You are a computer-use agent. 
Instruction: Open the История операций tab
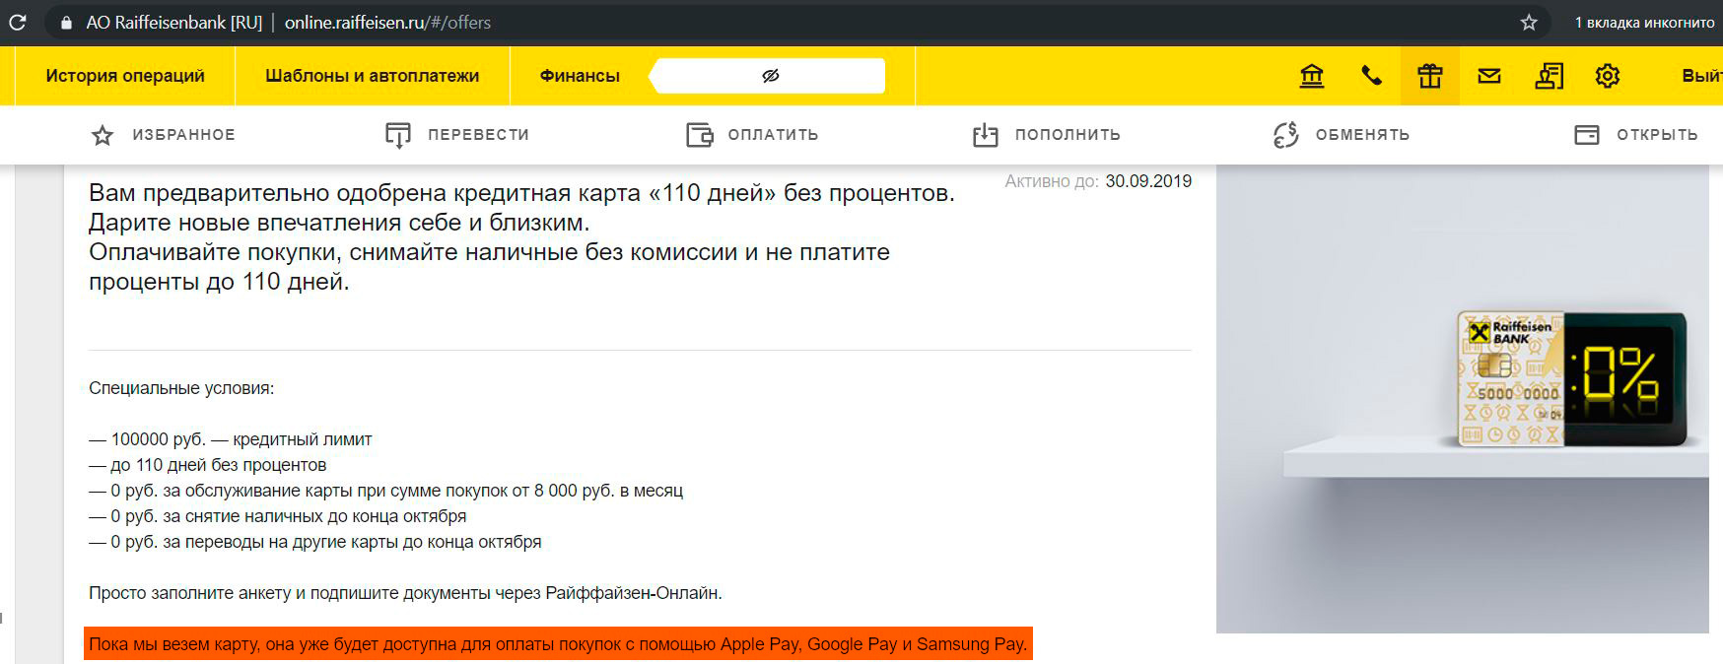125,76
